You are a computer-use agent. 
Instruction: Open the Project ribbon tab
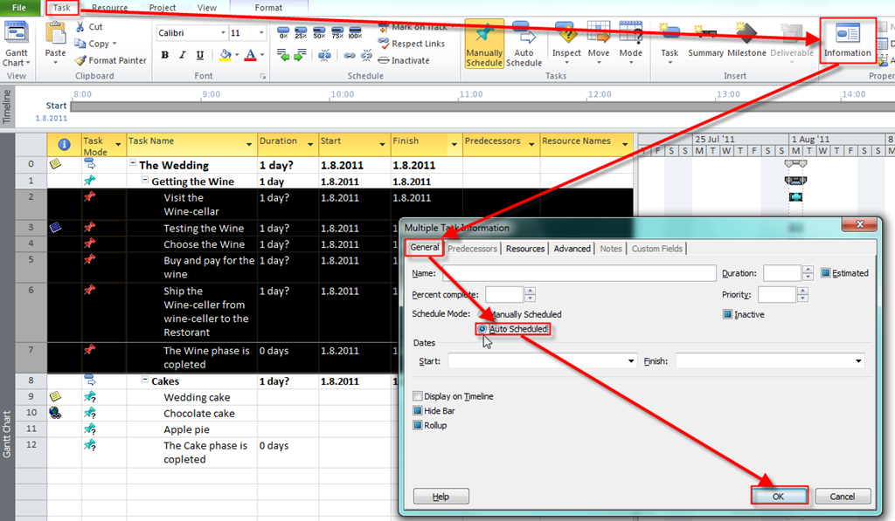pyautogui.click(x=162, y=8)
